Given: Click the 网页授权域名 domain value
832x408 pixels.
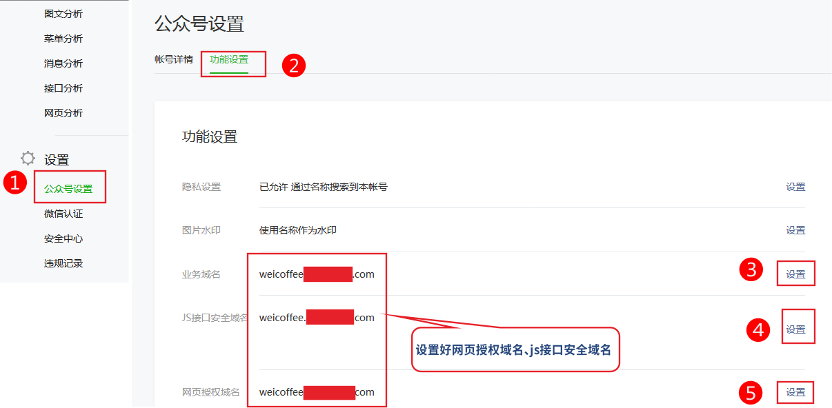Looking at the screenshot, I should 317,392.
